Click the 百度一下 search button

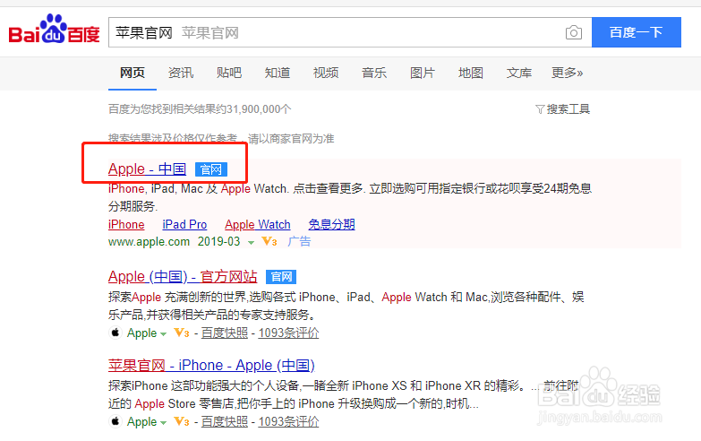click(637, 32)
